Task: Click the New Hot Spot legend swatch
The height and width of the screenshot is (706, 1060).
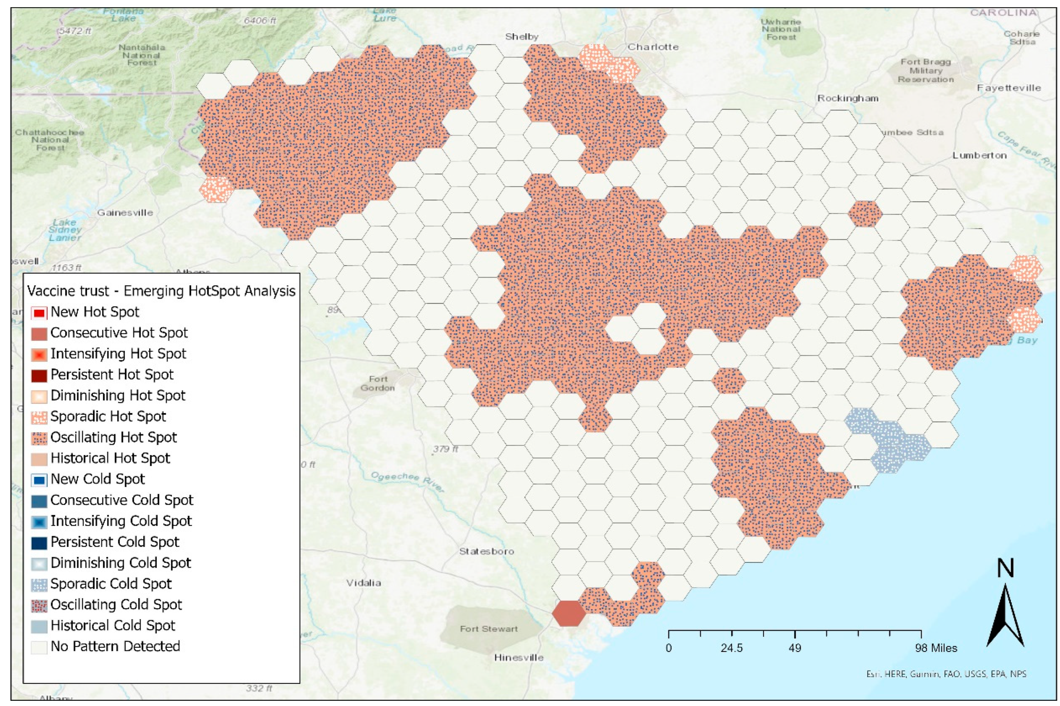Action: tap(39, 313)
